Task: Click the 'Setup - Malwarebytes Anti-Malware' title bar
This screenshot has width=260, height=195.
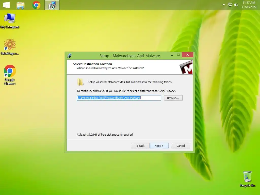Action: click(x=130, y=56)
